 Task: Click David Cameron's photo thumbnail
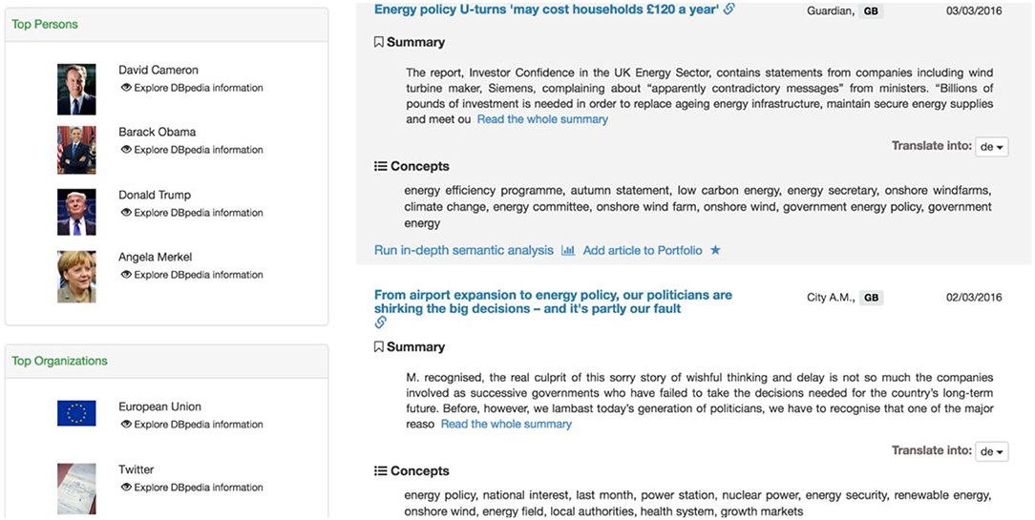pos(76,89)
